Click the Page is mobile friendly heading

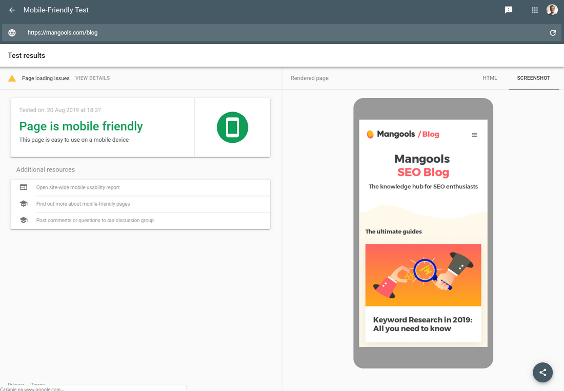81,126
